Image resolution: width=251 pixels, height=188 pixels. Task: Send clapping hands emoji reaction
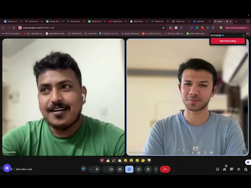(120, 160)
